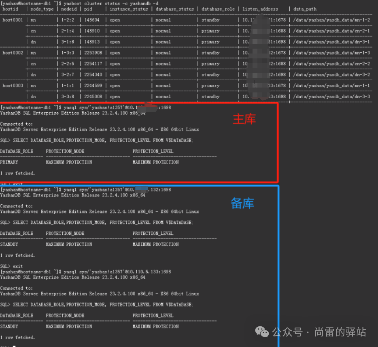378x347 pixels.
Task: Click the nodeid column header
Action: tap(69, 9)
